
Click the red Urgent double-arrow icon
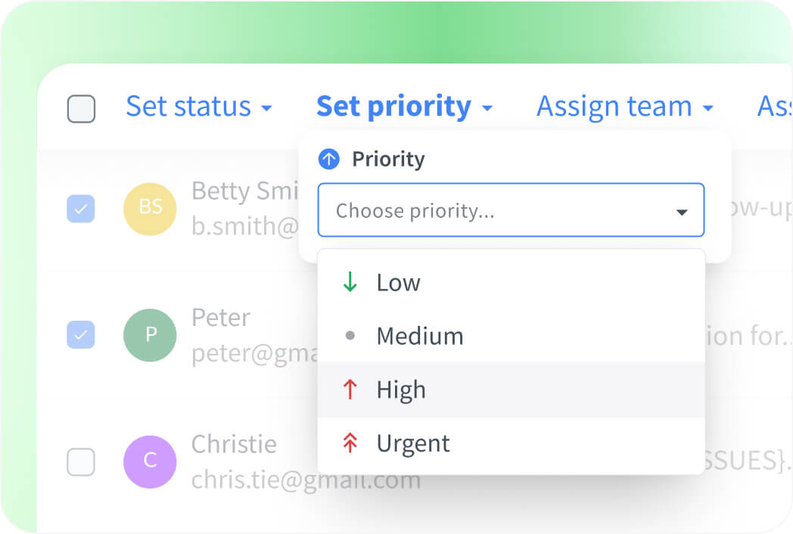click(x=350, y=443)
